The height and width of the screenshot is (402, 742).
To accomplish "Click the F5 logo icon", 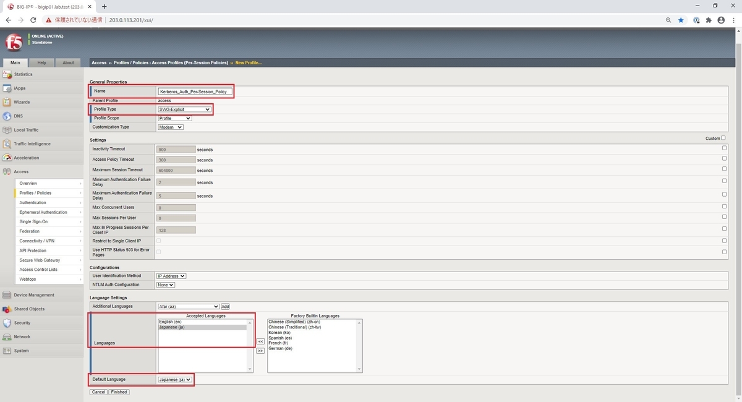I will pyautogui.click(x=14, y=41).
